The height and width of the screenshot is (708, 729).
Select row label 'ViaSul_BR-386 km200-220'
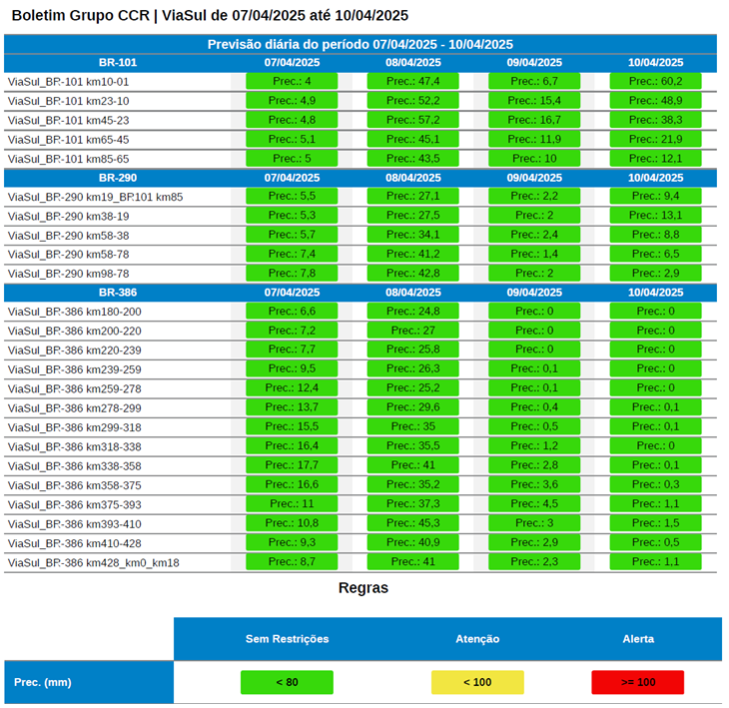(74, 331)
